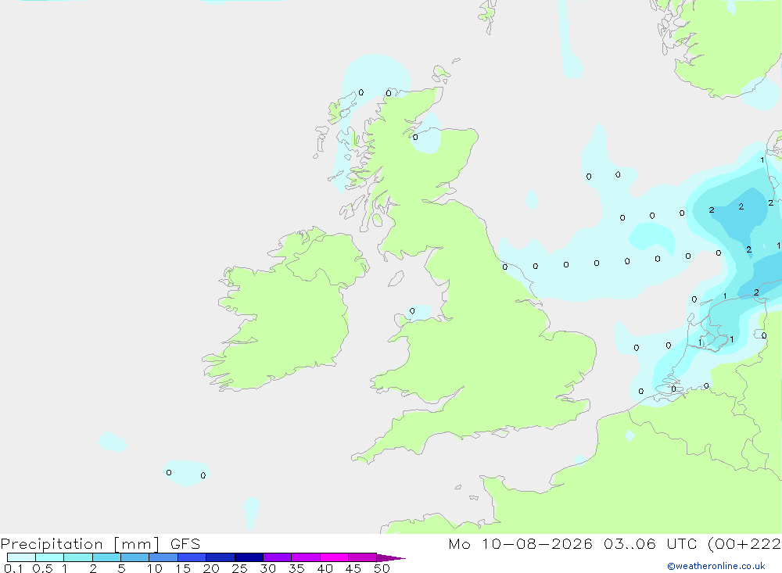This screenshot has height=573, width=782.
Task: Click the 20–25 mm dark blue legend swatch
Action: click(221, 557)
